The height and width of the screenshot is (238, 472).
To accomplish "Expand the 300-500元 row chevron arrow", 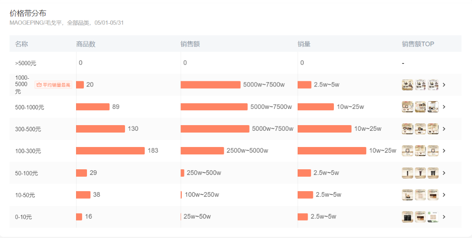I will [444, 129].
